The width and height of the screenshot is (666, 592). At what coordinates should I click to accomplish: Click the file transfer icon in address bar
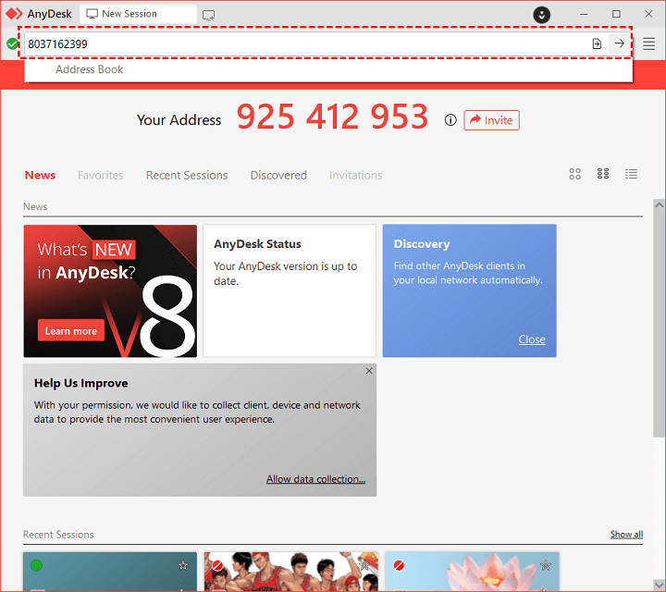597,43
